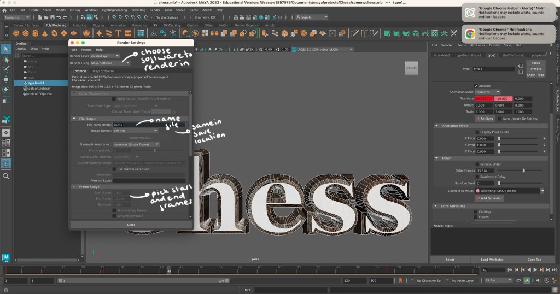Enable the Reverse Order checkbox
560x294 pixels.
coord(477,164)
